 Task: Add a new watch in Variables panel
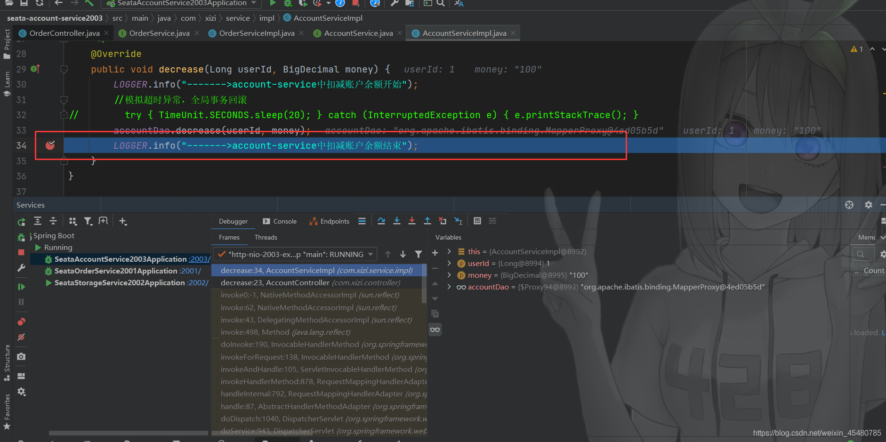tap(435, 253)
